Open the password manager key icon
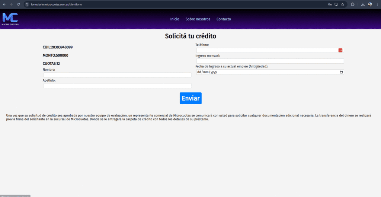 pyautogui.click(x=330, y=4)
